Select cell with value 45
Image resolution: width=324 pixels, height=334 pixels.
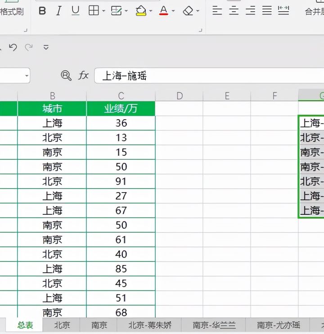pyautogui.click(x=121, y=283)
